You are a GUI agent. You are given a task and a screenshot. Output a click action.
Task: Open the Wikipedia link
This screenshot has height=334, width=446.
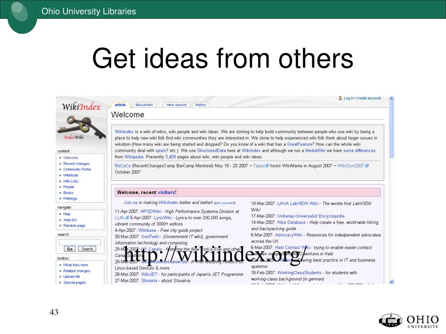pyautogui.click(x=134, y=157)
